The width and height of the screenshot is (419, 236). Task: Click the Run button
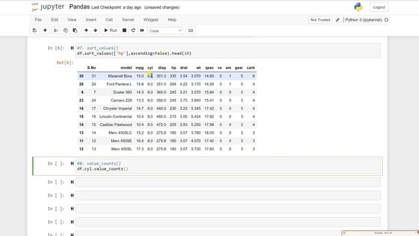pyautogui.click(x=111, y=31)
